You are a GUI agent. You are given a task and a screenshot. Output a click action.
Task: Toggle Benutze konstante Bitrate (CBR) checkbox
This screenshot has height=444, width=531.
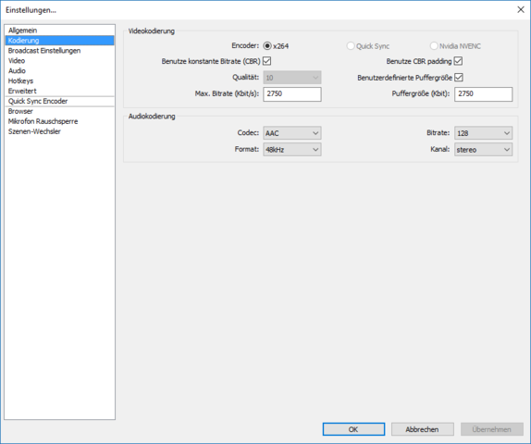266,61
